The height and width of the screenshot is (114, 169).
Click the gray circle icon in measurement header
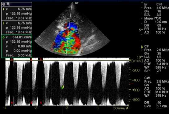pyautogui.click(x=4, y=4)
